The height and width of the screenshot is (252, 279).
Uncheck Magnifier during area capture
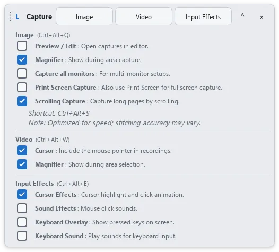click(x=22, y=59)
